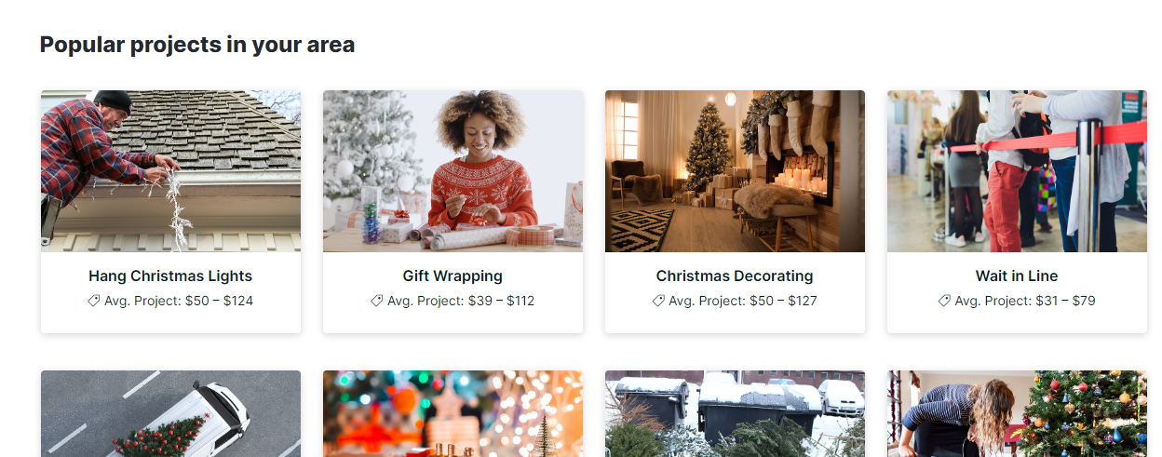Click Avg. Project $50 – $124 price text

179,302
